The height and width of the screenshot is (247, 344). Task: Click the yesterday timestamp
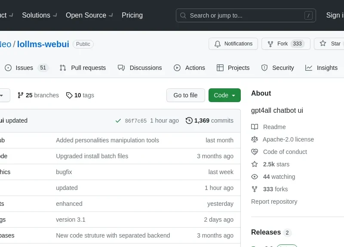pyautogui.click(x=221, y=204)
